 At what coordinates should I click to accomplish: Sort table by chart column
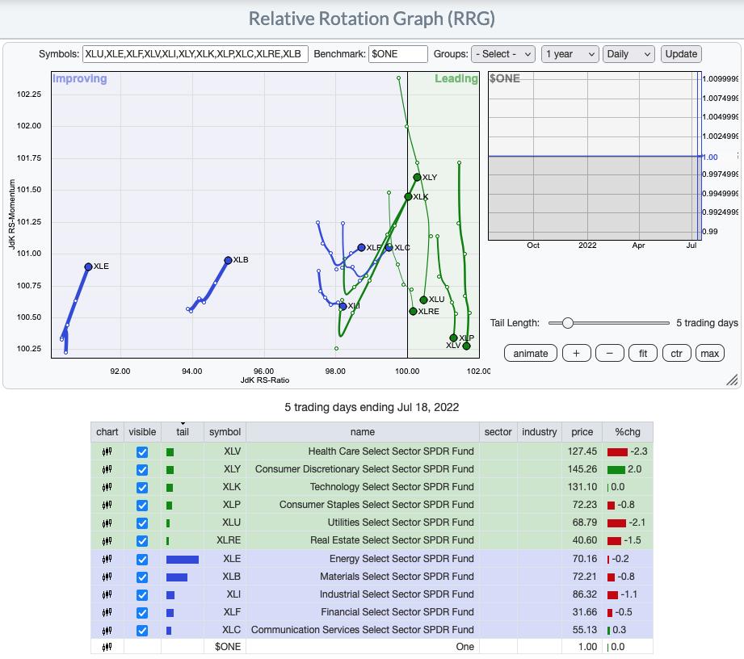point(107,432)
